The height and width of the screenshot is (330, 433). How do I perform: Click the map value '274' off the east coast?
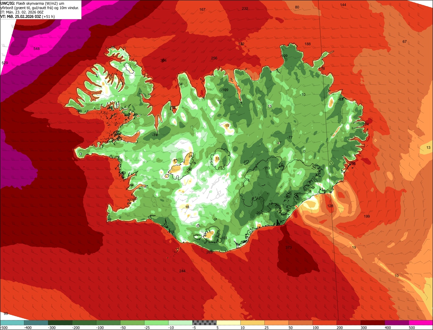(x=366, y=124)
